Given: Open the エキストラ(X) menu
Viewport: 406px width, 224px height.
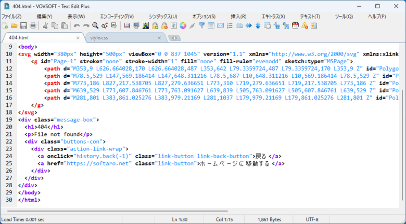Looking at the screenshot, I should click(x=273, y=17).
